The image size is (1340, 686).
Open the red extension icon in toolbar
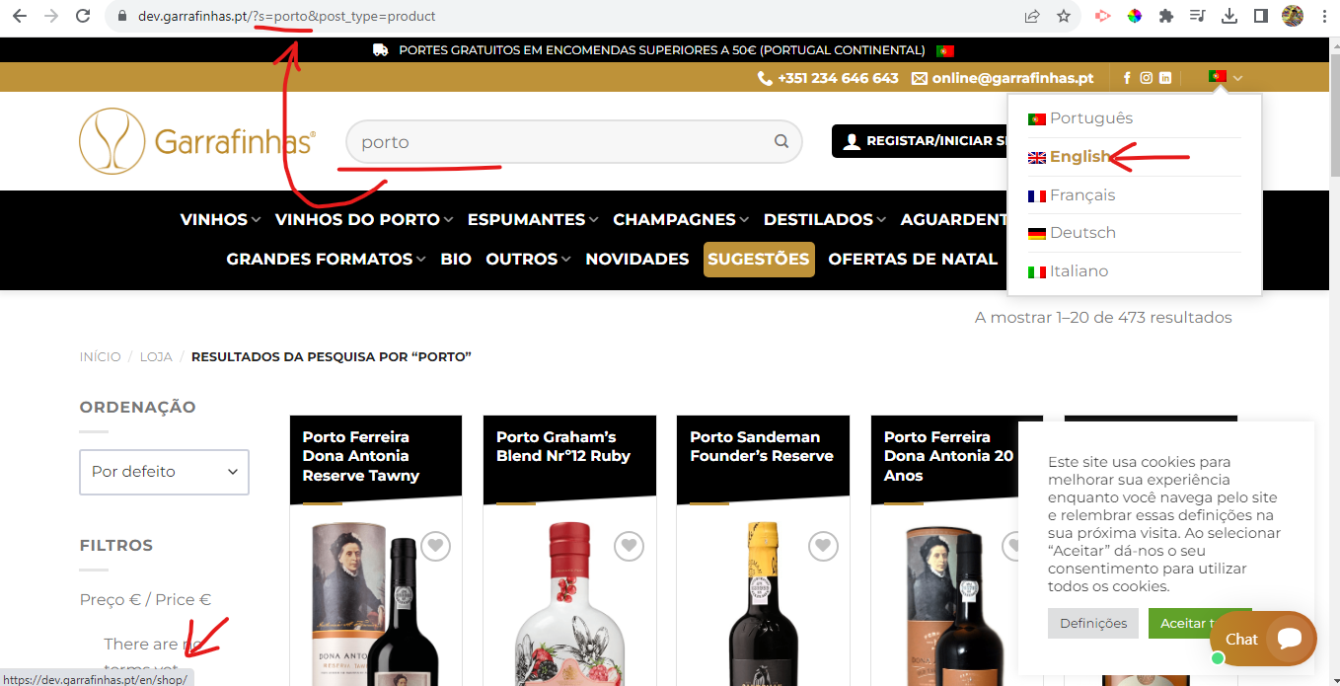pyautogui.click(x=1103, y=16)
